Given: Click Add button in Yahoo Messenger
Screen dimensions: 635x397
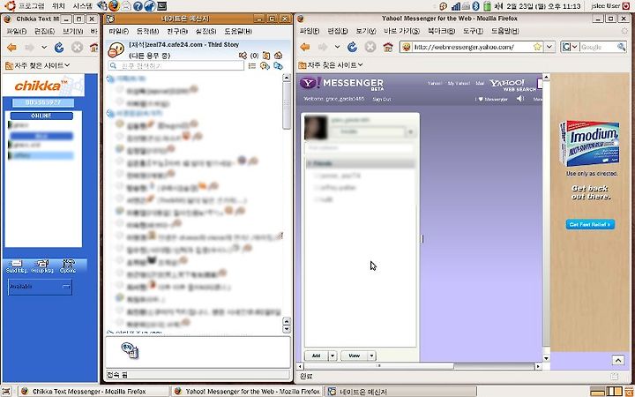Looking at the screenshot, I should 317,356.
